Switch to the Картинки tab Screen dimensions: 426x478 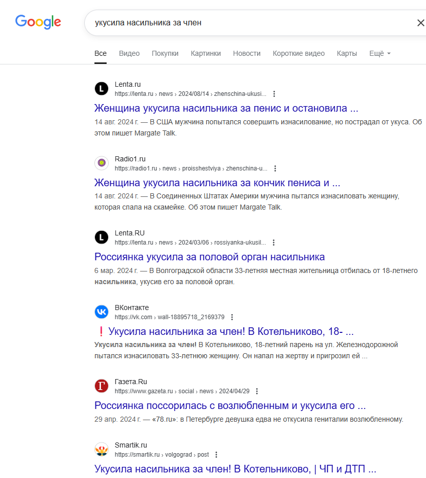[x=206, y=53]
